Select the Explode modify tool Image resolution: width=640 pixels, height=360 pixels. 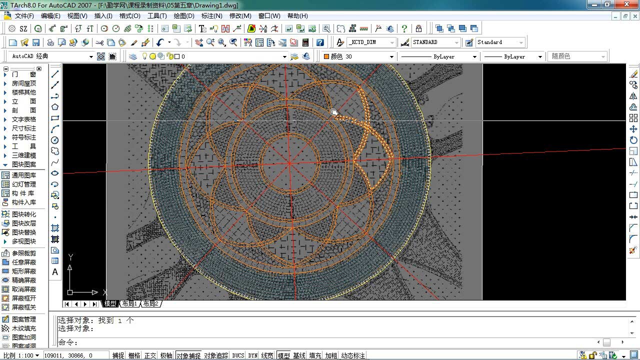click(633, 250)
